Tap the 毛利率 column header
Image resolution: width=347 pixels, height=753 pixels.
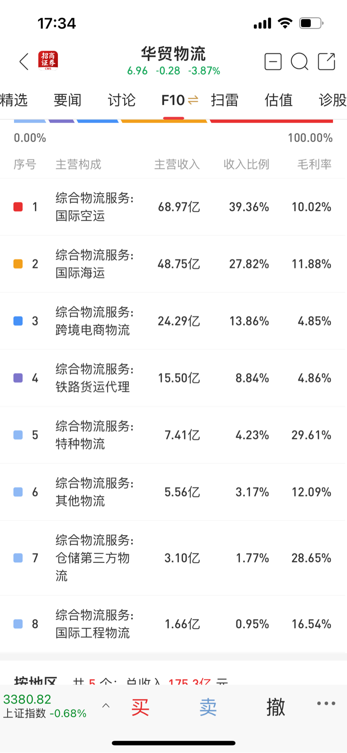[x=314, y=164]
